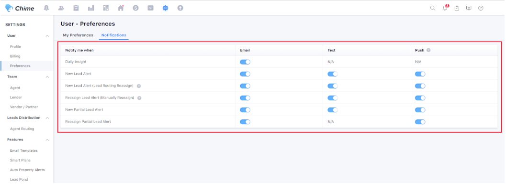This screenshot has width=506, height=184.
Task: Click the up-arrow upgrade icon
Action: 180,8
